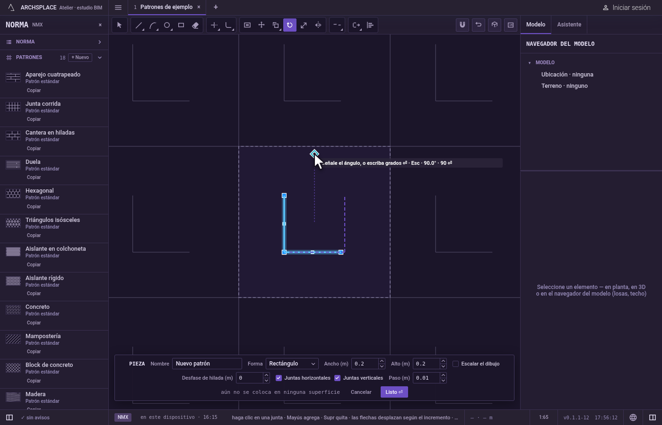The image size is (662, 425).
Task: Click the Listo button
Action: tap(394, 392)
